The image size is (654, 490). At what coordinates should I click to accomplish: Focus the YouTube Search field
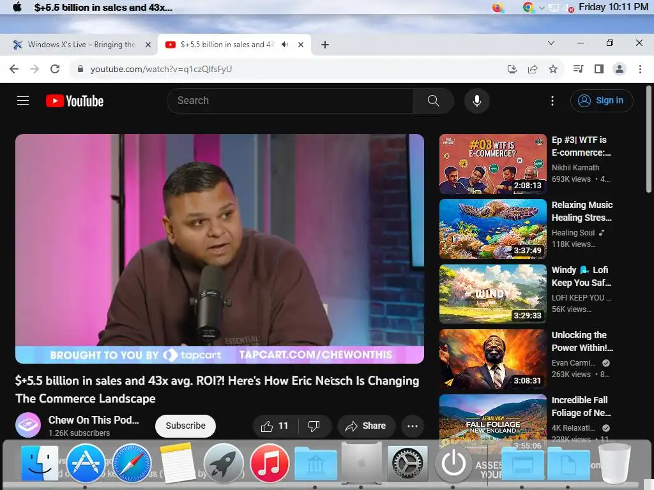[291, 100]
